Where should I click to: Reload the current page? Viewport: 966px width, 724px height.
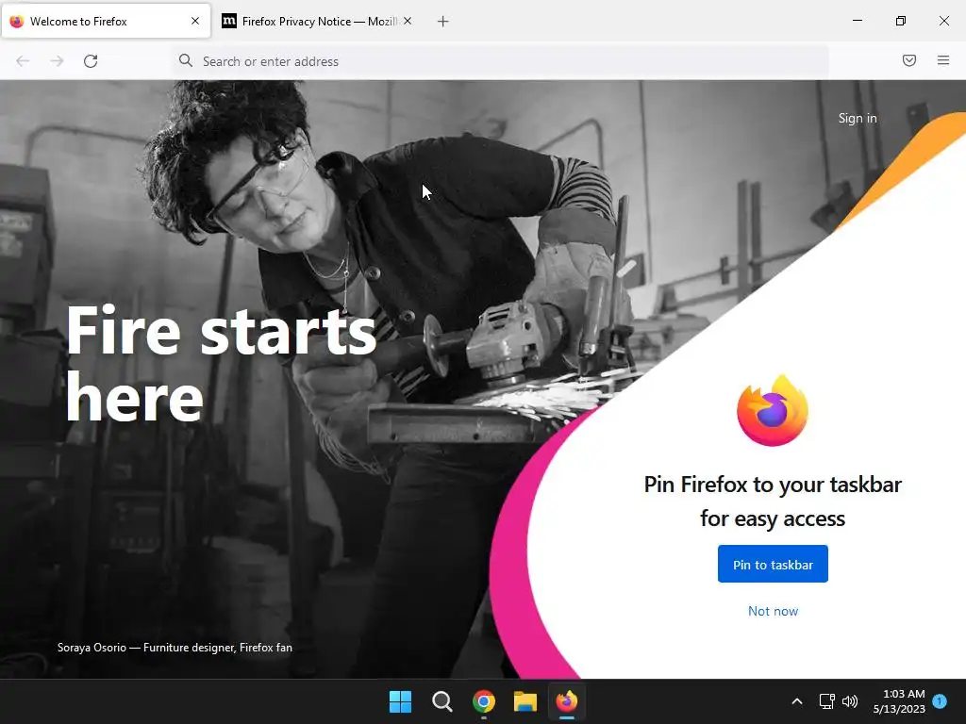click(91, 61)
